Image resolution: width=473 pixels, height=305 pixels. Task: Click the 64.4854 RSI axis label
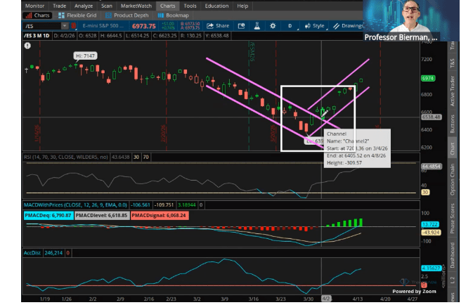point(431,167)
